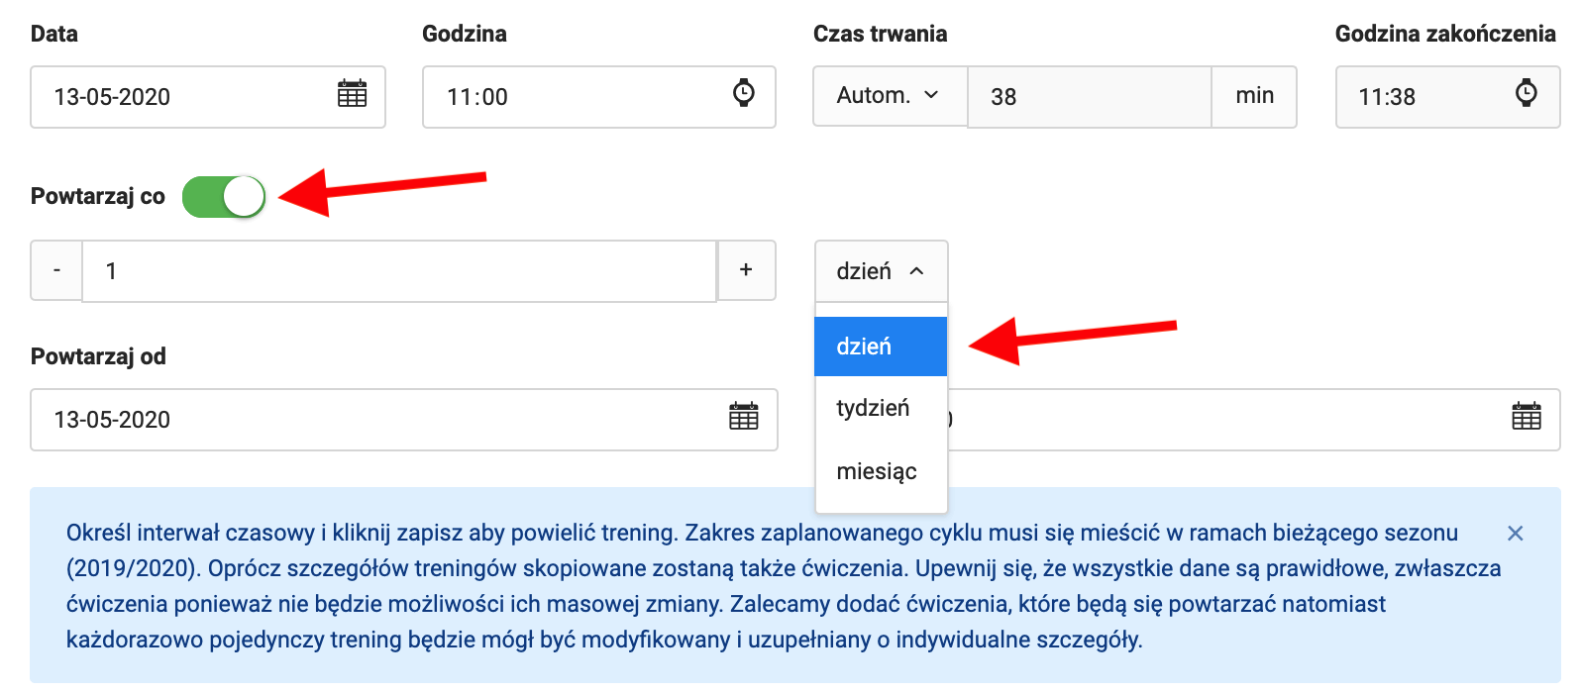Expand the Autom. duration mode dropdown
This screenshot has height=693, width=1581.
point(889,95)
